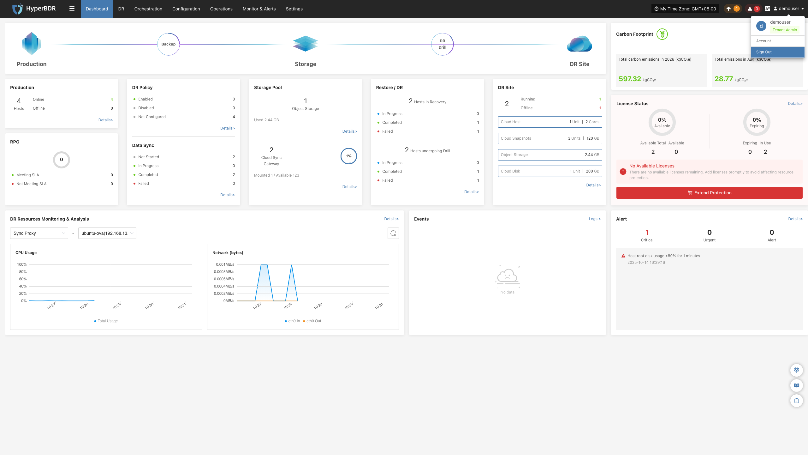Open the DR menu
Screen dimensions: 808x455
pyautogui.click(x=121, y=9)
